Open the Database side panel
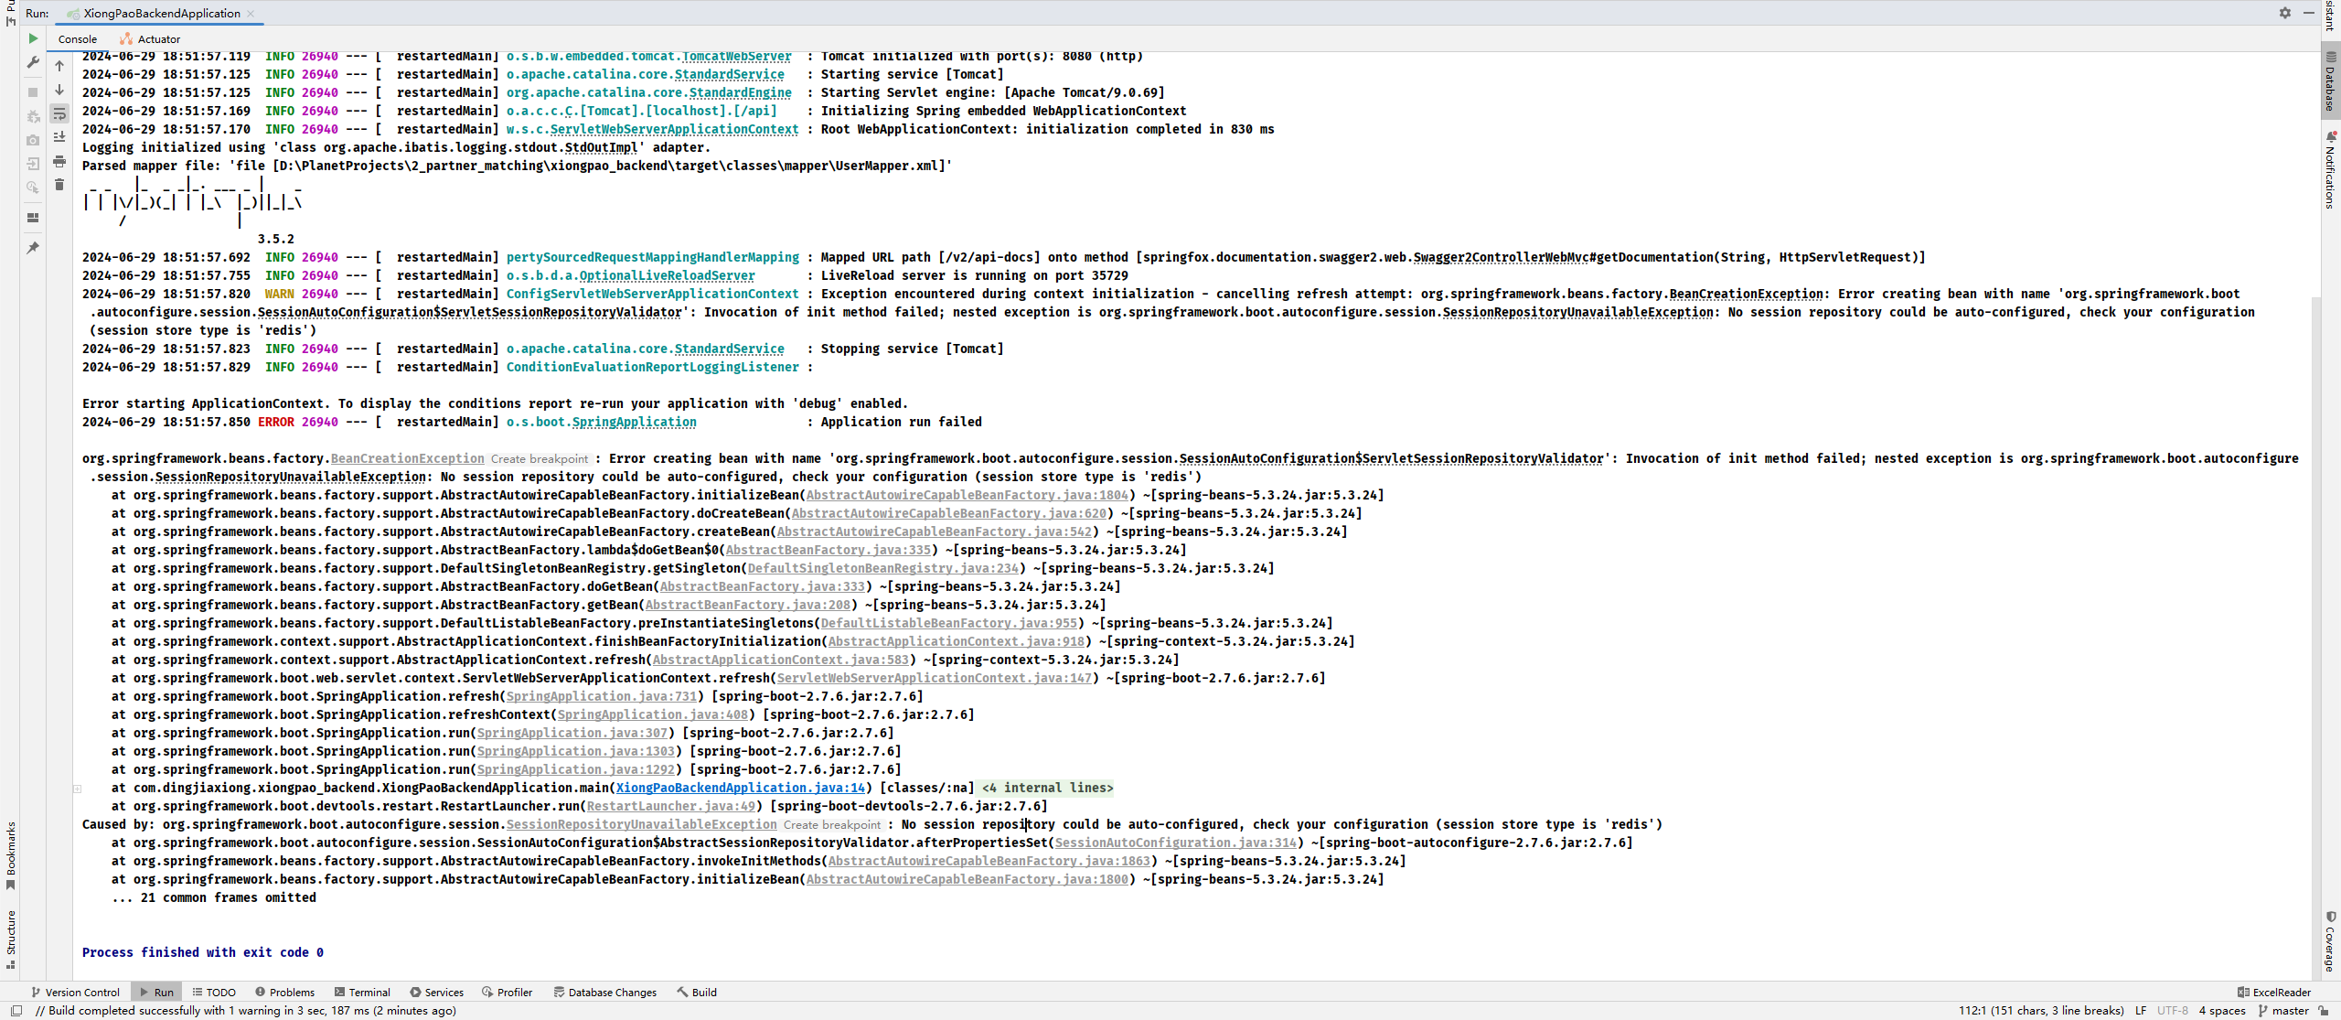The width and height of the screenshot is (2341, 1020). click(x=2330, y=82)
